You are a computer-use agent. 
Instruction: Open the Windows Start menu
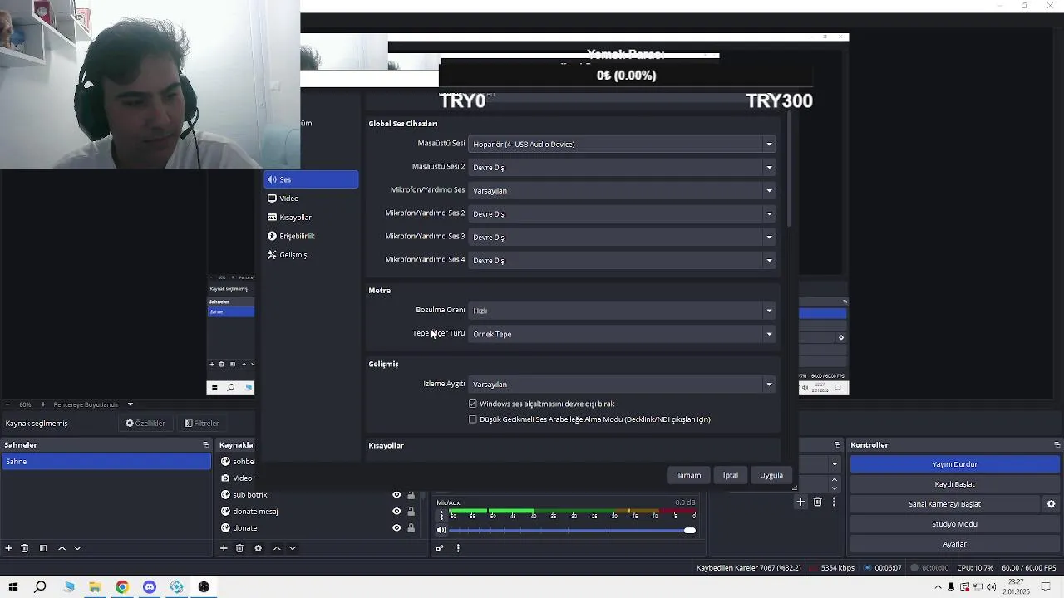[x=13, y=587]
